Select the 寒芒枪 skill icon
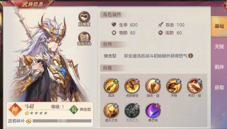The width and height of the screenshot is (227, 129). (x=153, y=111)
